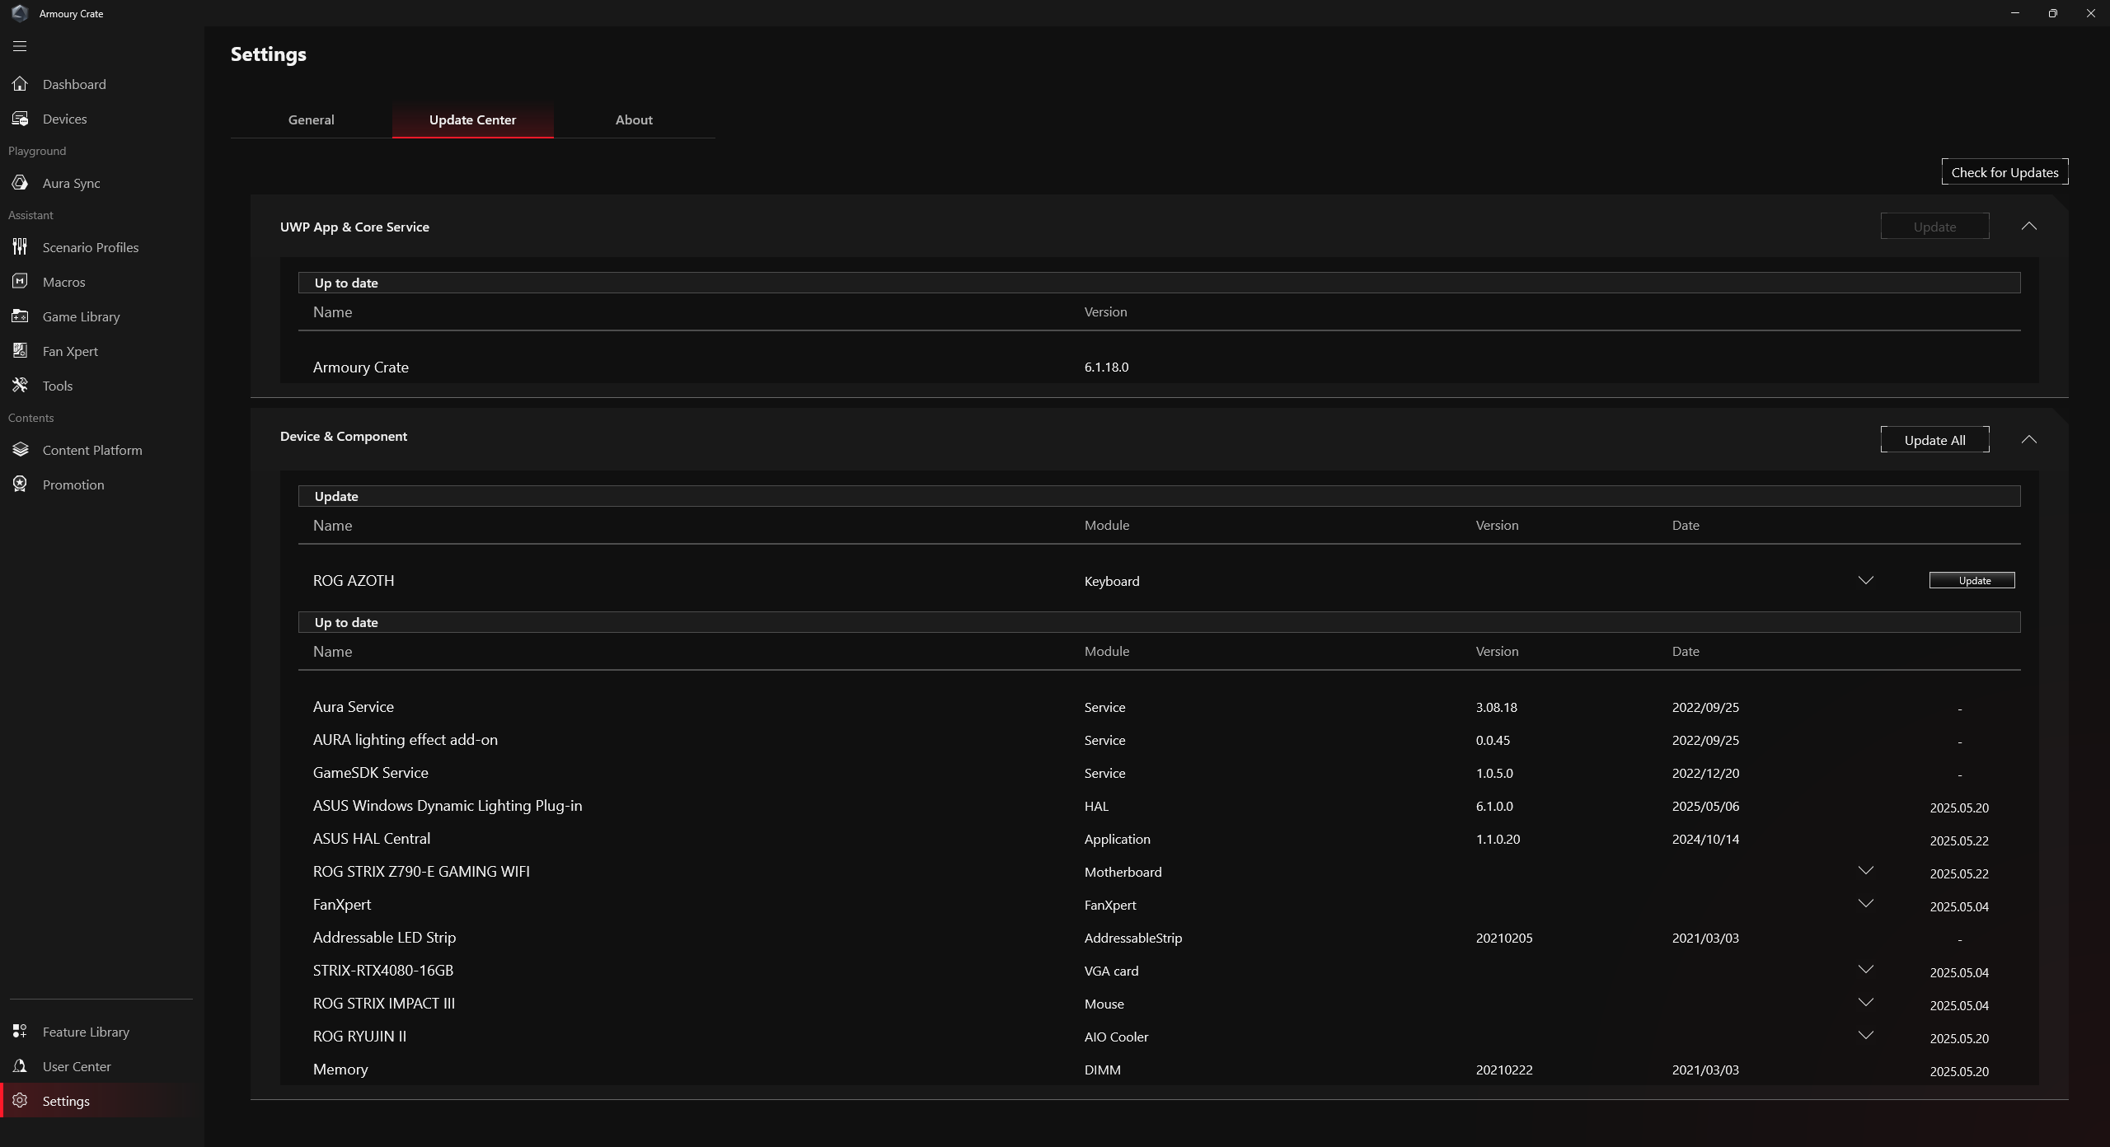The image size is (2110, 1147).
Task: Select the Update Center tab
Action: coord(473,119)
